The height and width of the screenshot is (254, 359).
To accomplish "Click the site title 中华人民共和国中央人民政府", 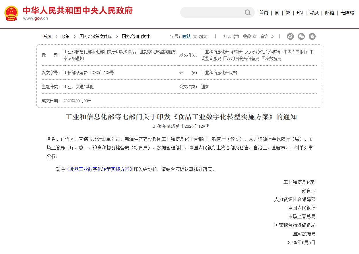I will [78, 11].
